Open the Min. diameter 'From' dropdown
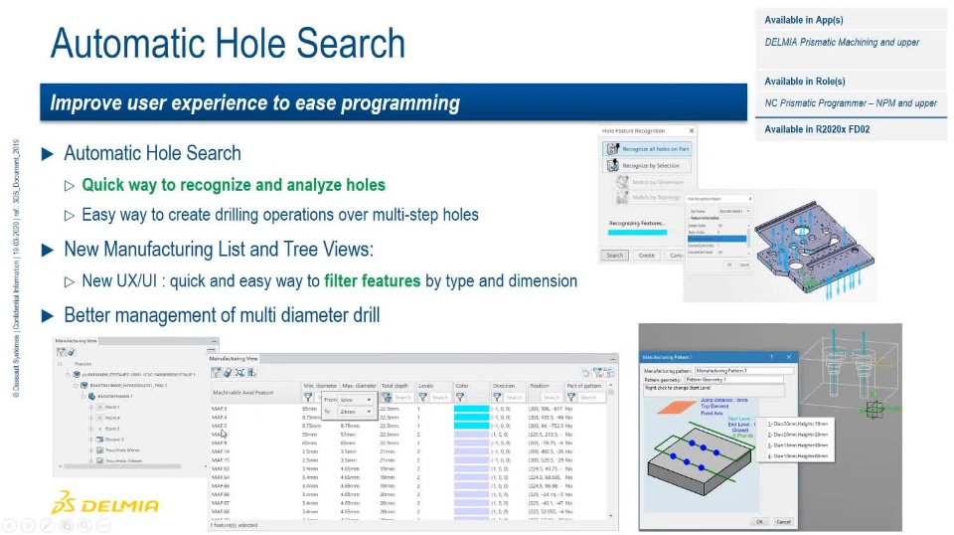 355,400
